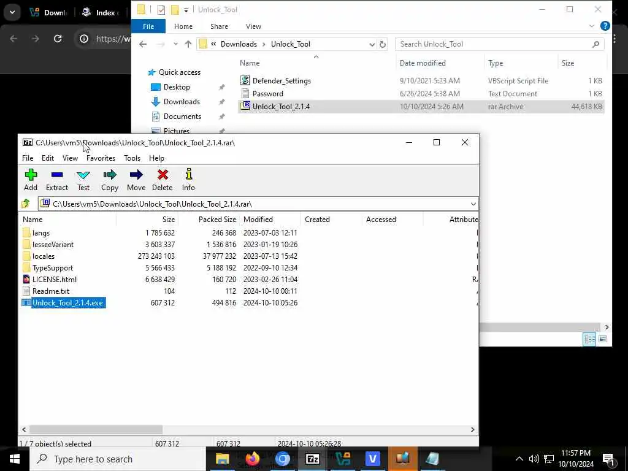Go up one level in 7-Zip

pyautogui.click(x=26, y=204)
